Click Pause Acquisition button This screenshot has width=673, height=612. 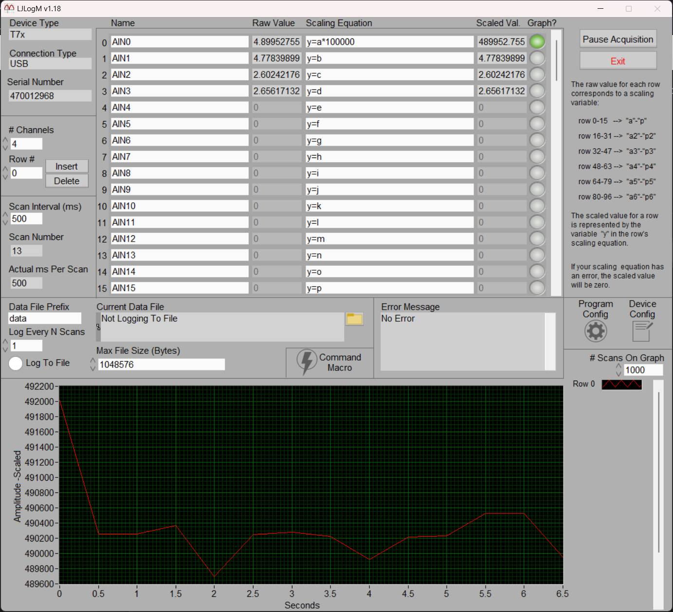618,39
